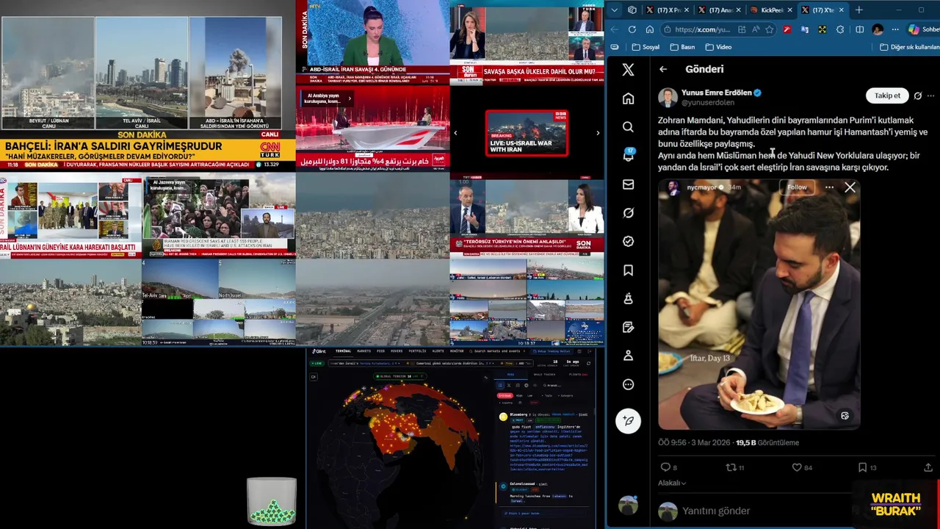Click Follow on the nycmayor story
The height and width of the screenshot is (529, 940).
click(x=797, y=187)
